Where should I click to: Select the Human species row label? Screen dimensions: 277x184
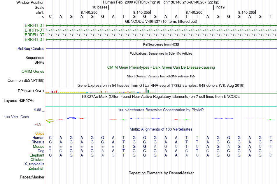(38, 138)
